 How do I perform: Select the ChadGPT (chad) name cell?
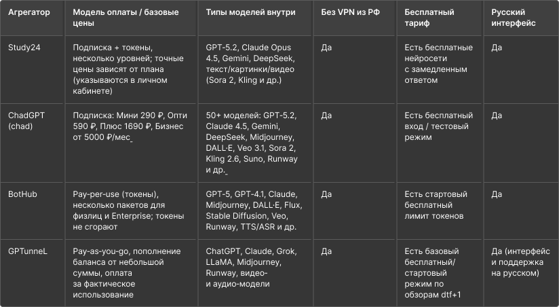26,120
